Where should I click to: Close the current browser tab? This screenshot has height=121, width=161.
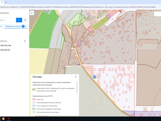point(2,2)
